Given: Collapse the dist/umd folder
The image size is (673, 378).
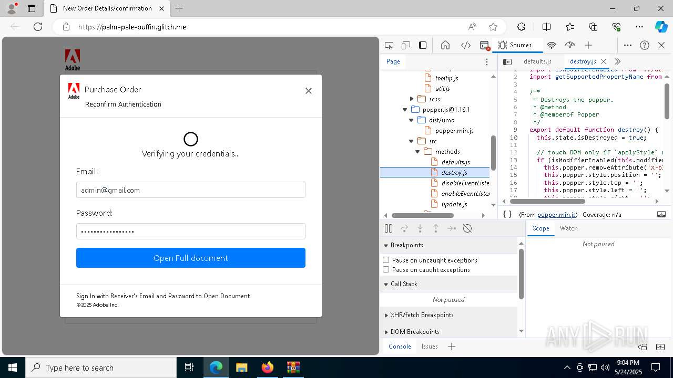Looking at the screenshot, I should tap(412, 120).
